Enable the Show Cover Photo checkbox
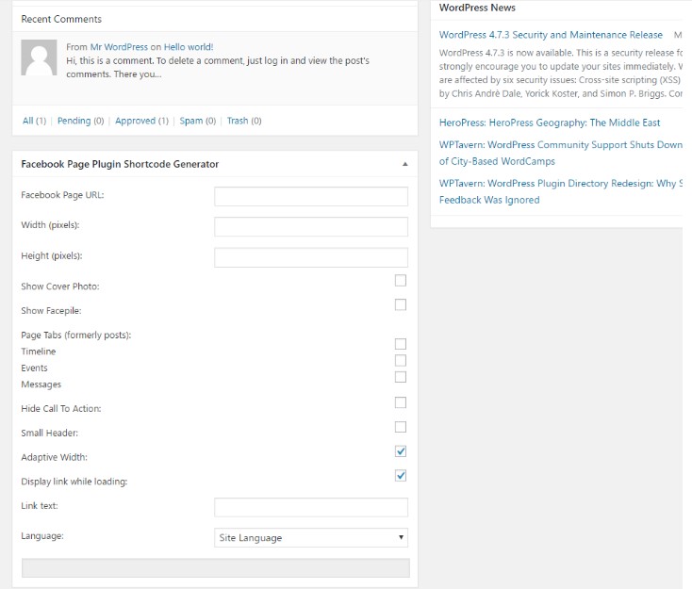Viewport: 692px width, 589px height. click(401, 281)
